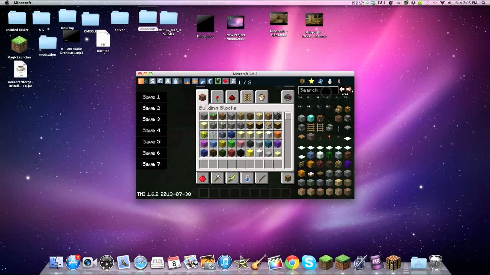Open Google Chrome from the dock
The width and height of the screenshot is (490, 275).
click(292, 262)
